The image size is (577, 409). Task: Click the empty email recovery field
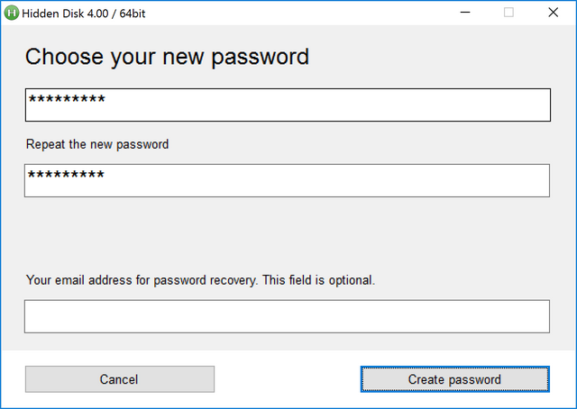287,316
